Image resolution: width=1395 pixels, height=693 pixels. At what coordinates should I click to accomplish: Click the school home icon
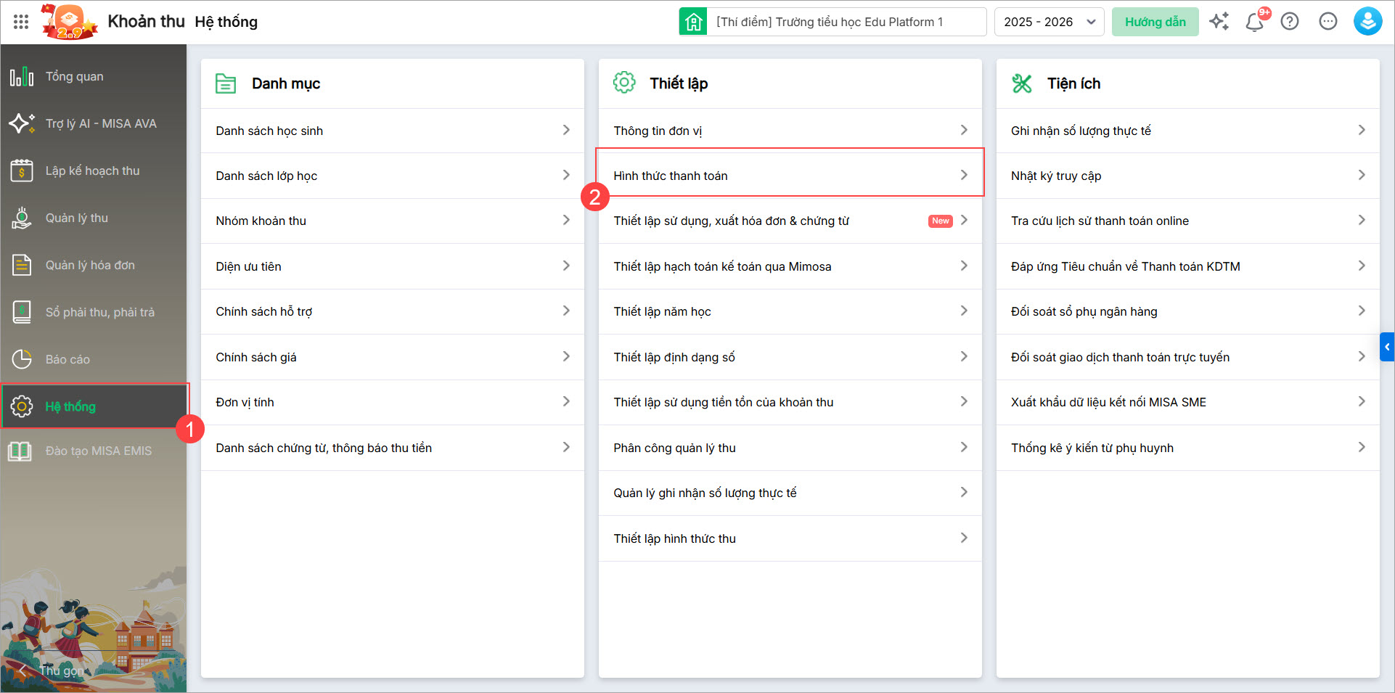(693, 22)
